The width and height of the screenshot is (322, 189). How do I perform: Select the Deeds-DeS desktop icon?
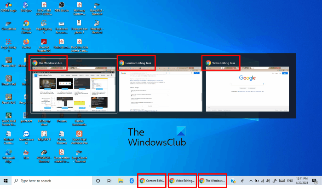coord(9,99)
